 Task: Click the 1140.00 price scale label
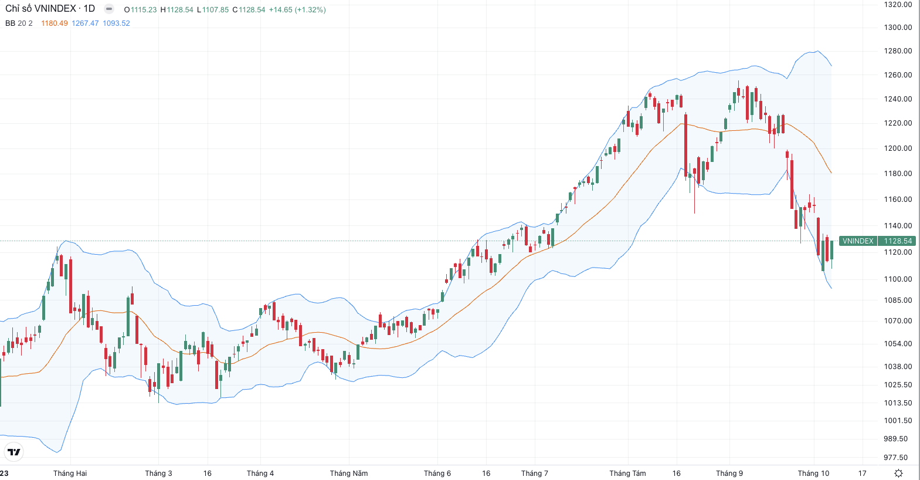tap(898, 226)
